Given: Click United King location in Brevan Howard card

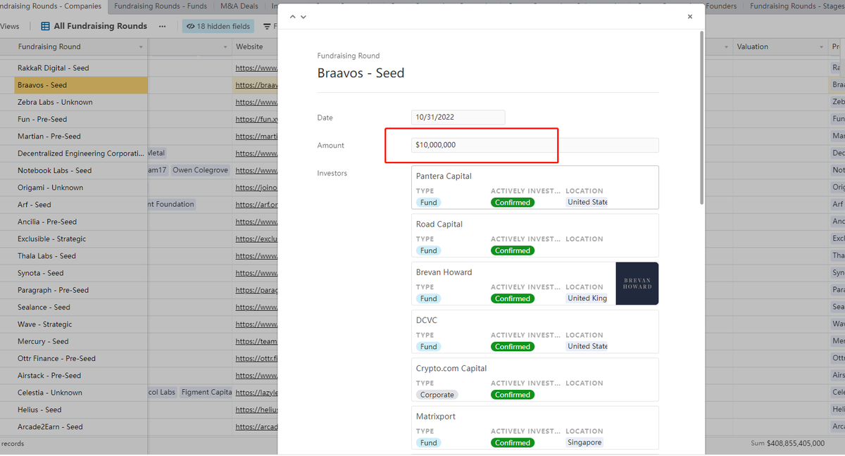Looking at the screenshot, I should 587,298.
